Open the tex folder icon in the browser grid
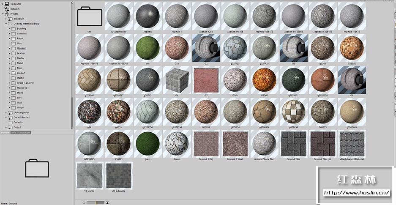This screenshot has height=205, width=396. [x=90, y=16]
